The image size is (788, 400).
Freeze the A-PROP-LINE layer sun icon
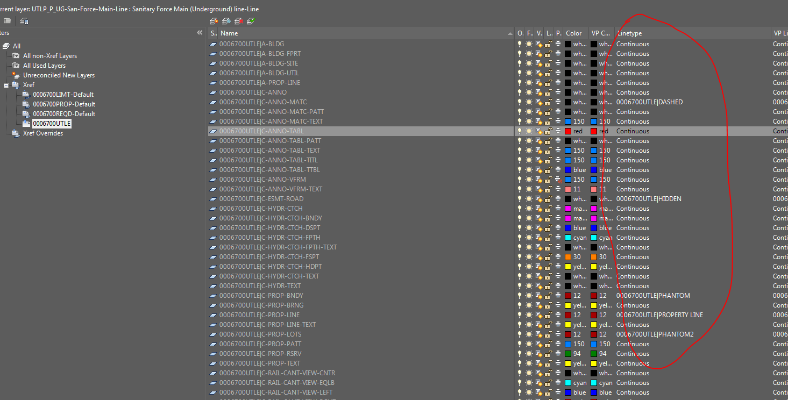click(529, 83)
